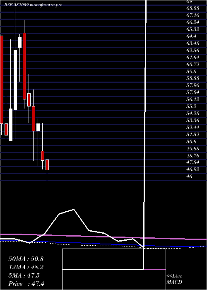Select the 50MA : 50.8 readout

(x=26, y=259)
